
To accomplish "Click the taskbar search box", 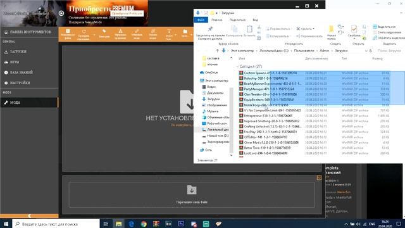I will click(56, 224).
